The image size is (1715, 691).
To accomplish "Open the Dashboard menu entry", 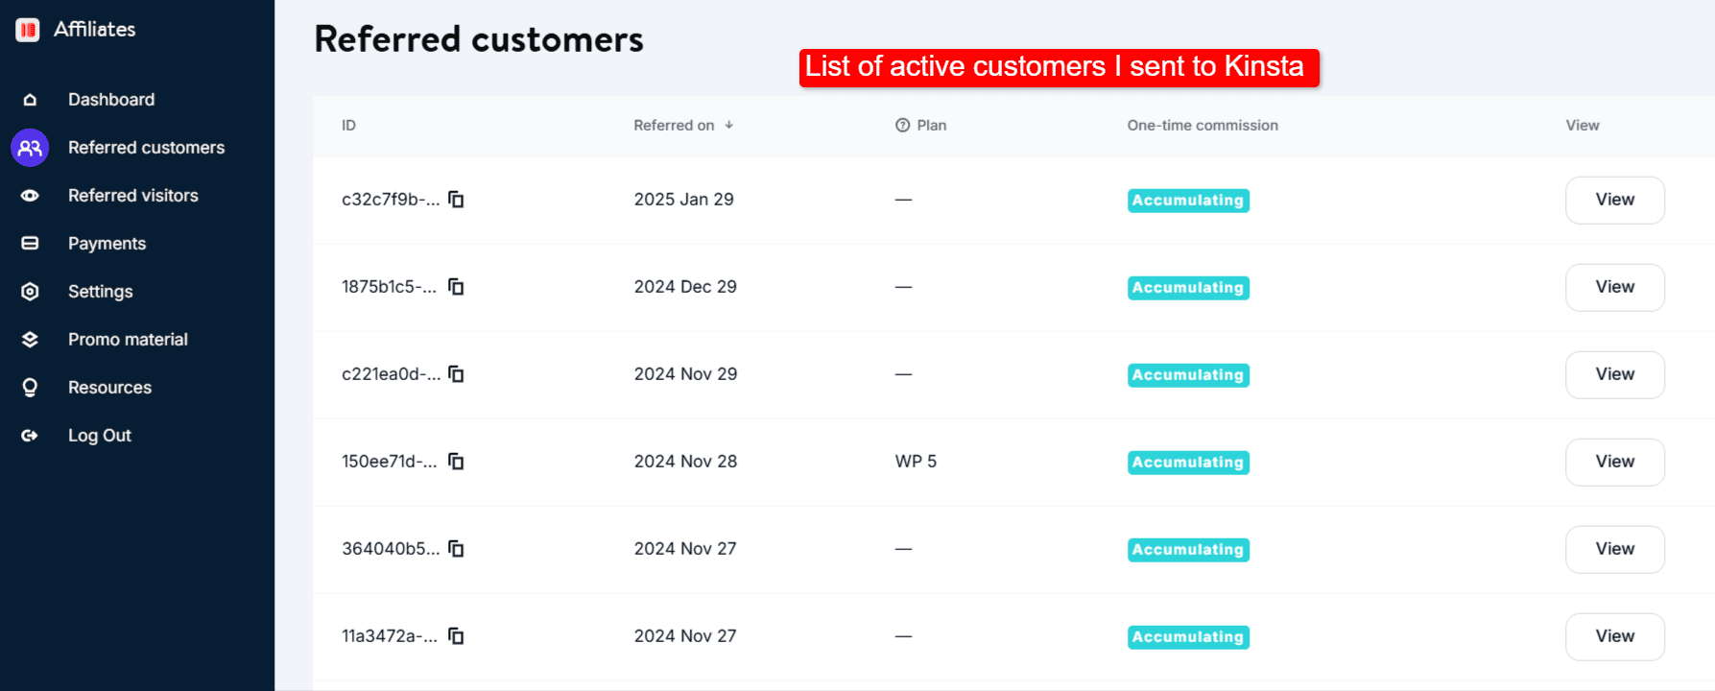I will (x=111, y=99).
